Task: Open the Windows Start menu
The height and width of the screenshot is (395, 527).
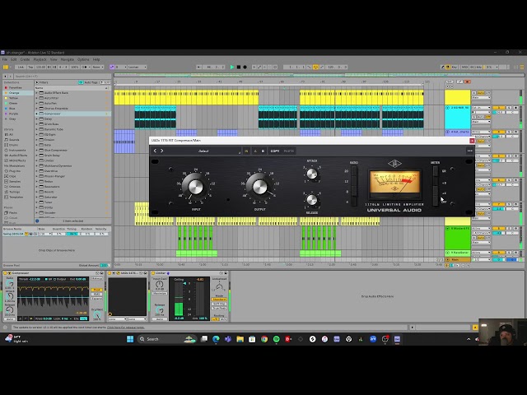Action: coord(130,339)
